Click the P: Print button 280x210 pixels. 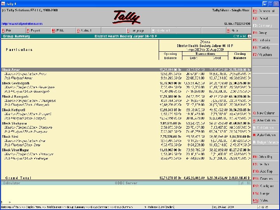(x=14, y=31)
